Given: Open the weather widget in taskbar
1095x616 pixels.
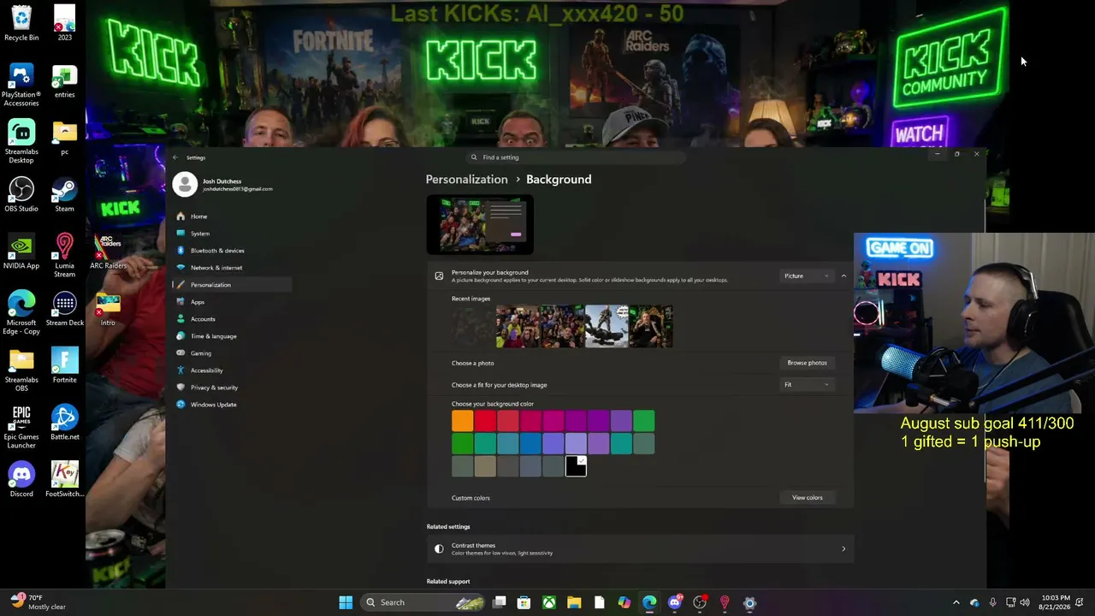Looking at the screenshot, I should click(x=39, y=602).
